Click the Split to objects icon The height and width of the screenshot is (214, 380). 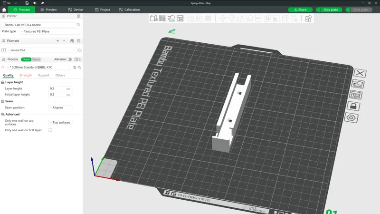(x=191, y=19)
